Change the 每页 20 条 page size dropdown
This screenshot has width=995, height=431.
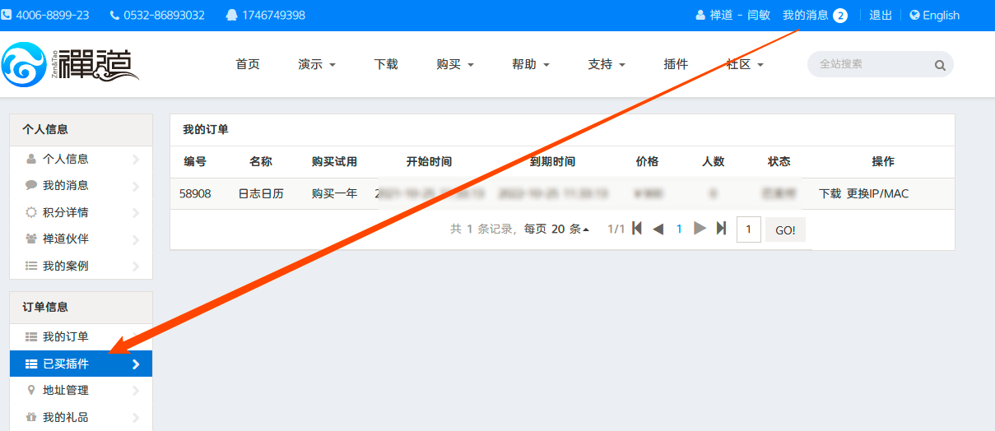(x=556, y=229)
